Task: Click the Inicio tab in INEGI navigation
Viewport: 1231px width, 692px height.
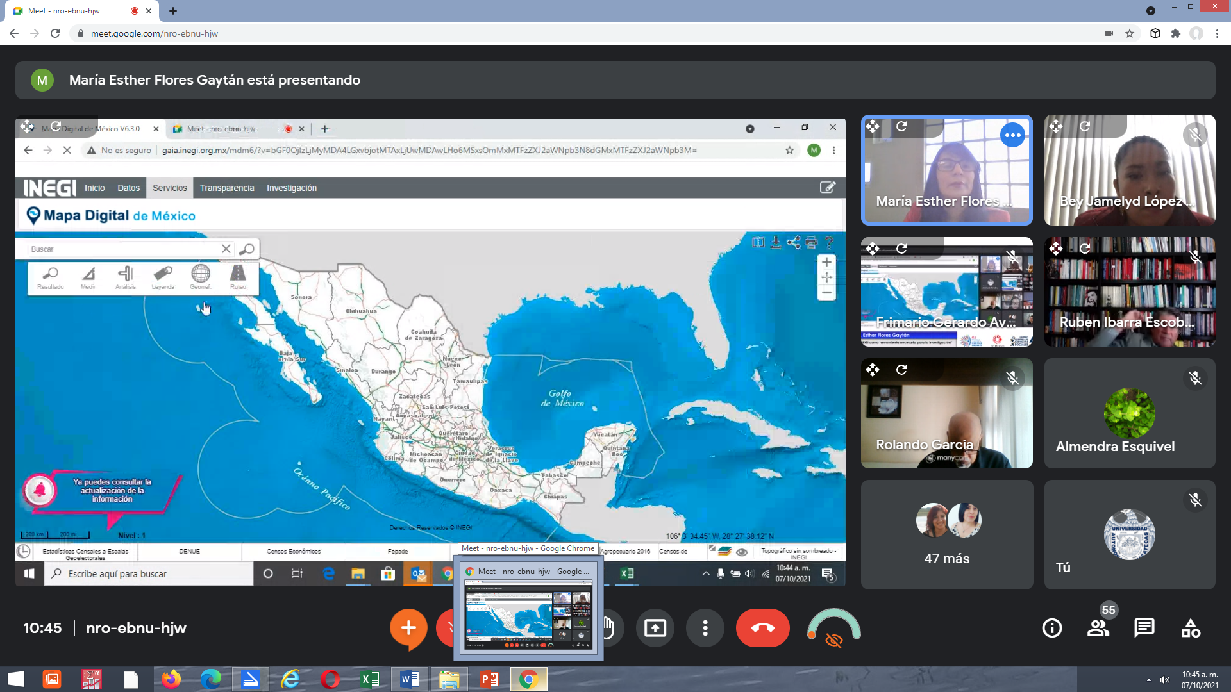Action: coord(94,188)
